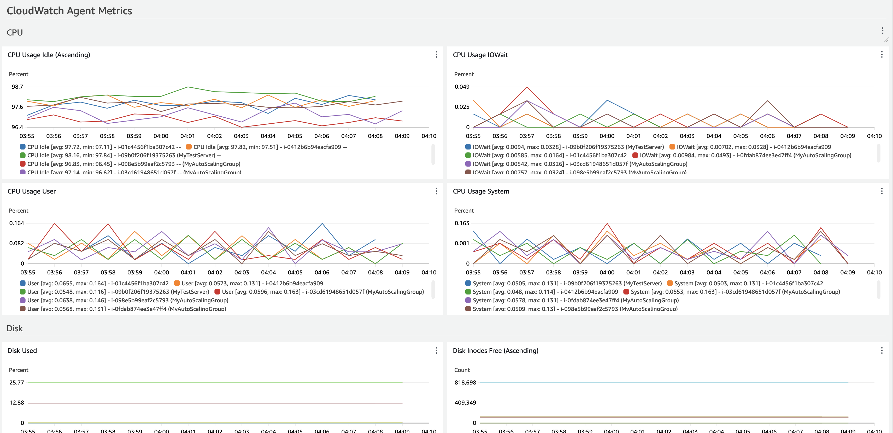This screenshot has height=433, width=893.
Task: Click 'IOWait [avg: 0.00757' brown legend label
Action: coord(579,172)
